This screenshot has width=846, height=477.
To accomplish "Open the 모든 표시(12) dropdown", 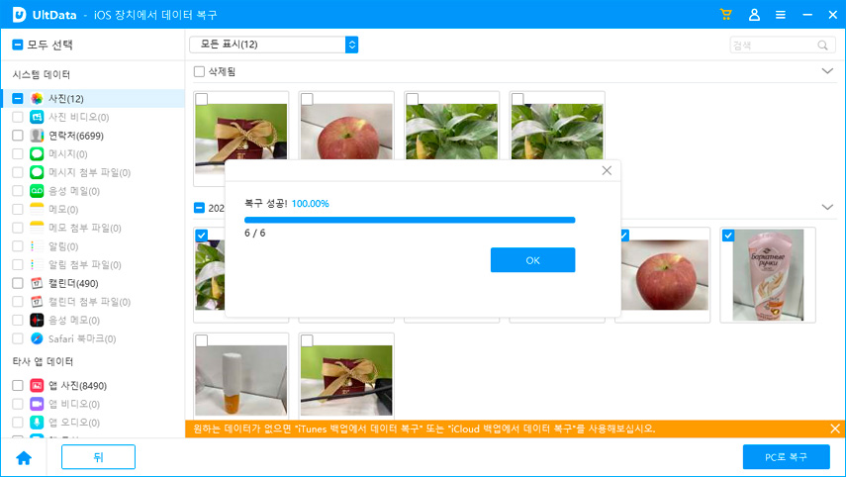I will 273,45.
